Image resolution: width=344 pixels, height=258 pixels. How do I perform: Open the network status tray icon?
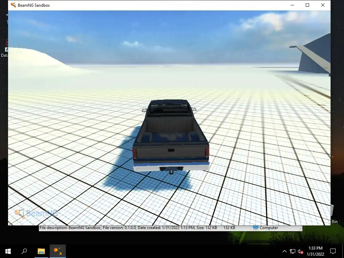(293, 251)
